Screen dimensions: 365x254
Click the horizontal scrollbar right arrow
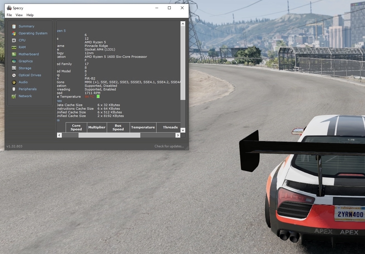tap(178, 135)
